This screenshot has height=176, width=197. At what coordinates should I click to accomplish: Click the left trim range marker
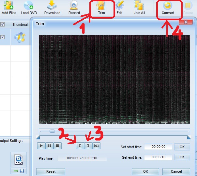click(38, 137)
